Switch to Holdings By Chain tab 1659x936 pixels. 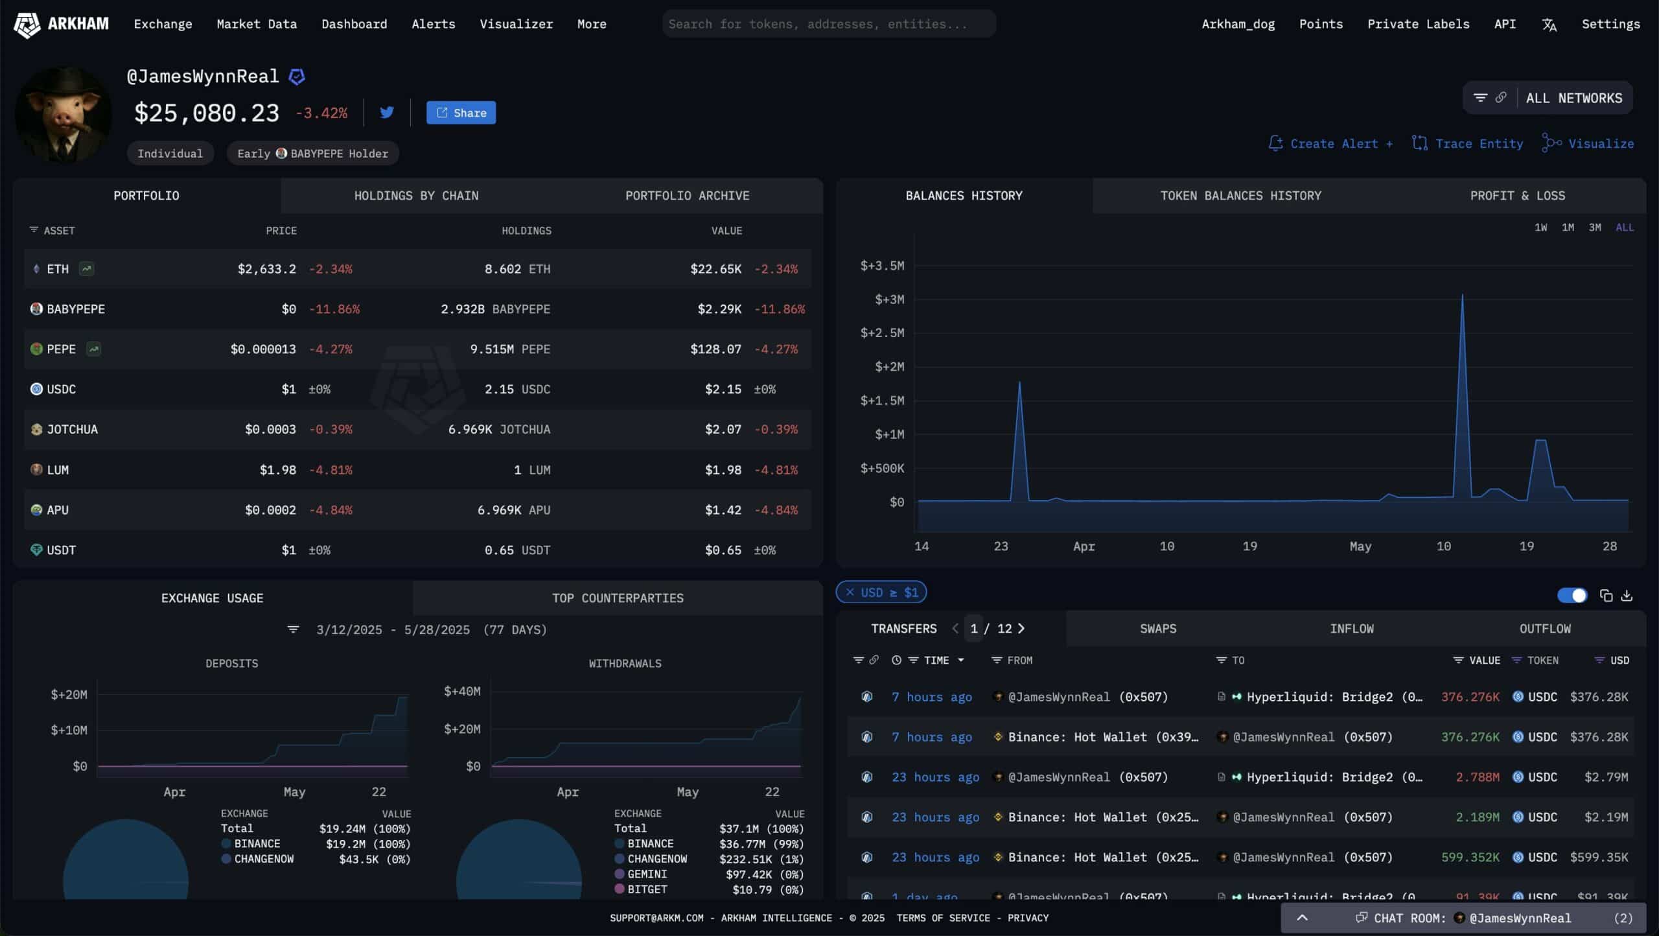pos(416,196)
